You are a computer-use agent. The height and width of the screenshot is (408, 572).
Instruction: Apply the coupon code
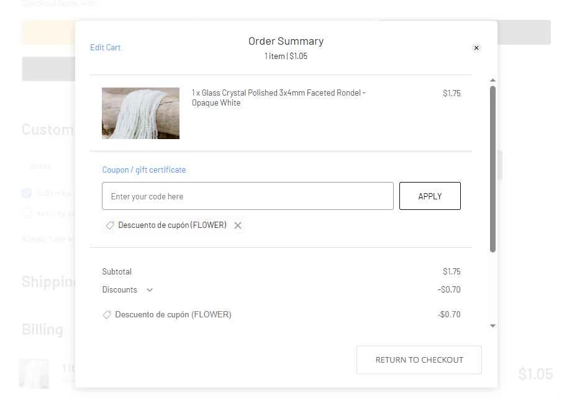(x=430, y=196)
